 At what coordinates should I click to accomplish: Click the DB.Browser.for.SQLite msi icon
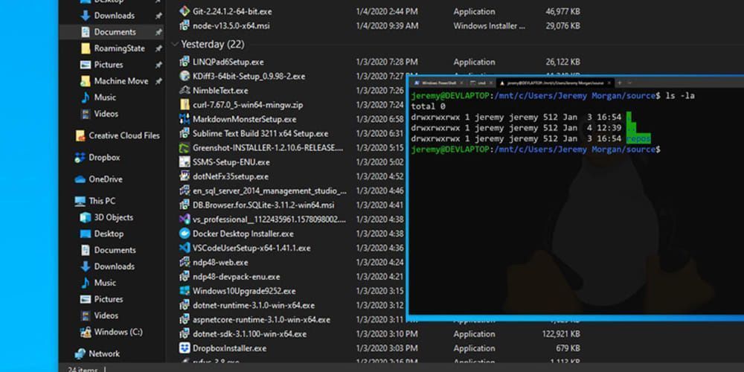pyautogui.click(x=185, y=205)
